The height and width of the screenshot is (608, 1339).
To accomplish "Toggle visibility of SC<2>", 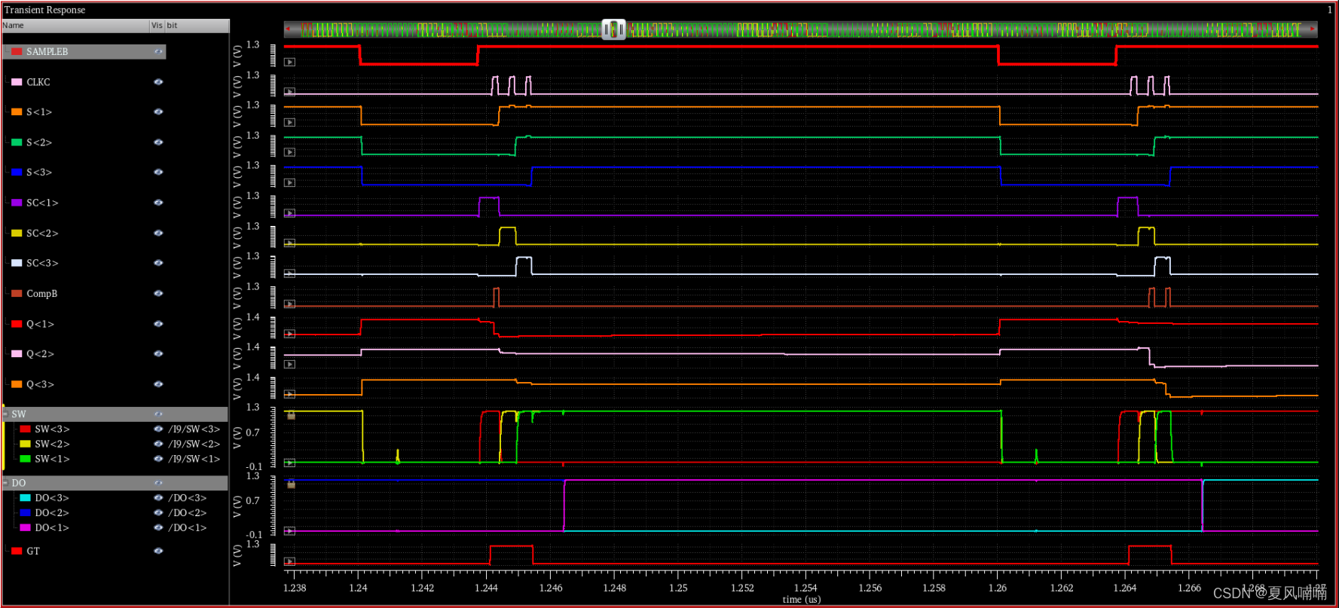I will (158, 233).
